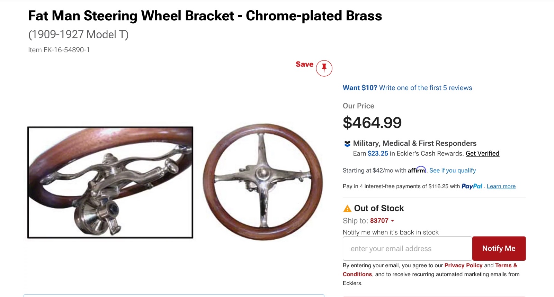
Task: Click the product title heading
Action: coord(205,16)
